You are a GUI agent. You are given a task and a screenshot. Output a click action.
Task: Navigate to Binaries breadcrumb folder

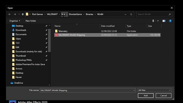tap(89, 14)
